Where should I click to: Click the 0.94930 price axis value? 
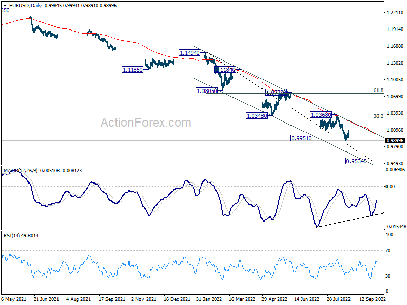395,163
